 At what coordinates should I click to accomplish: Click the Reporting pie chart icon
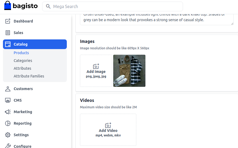coord(8,123)
